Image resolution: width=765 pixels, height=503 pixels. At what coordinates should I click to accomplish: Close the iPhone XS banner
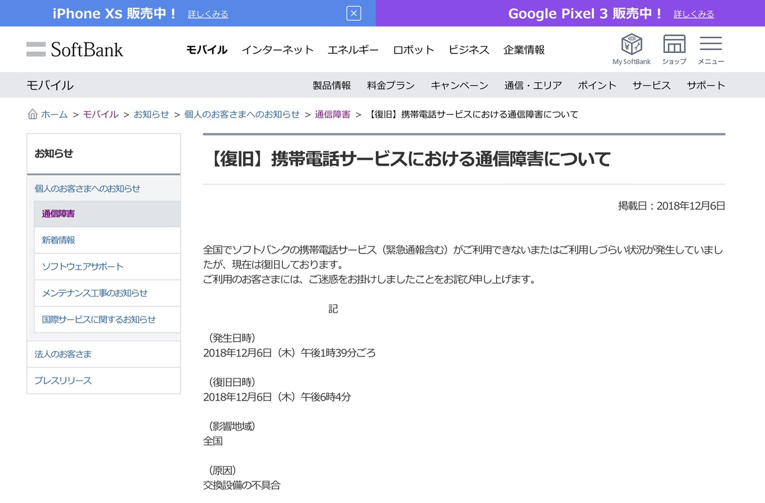353,13
